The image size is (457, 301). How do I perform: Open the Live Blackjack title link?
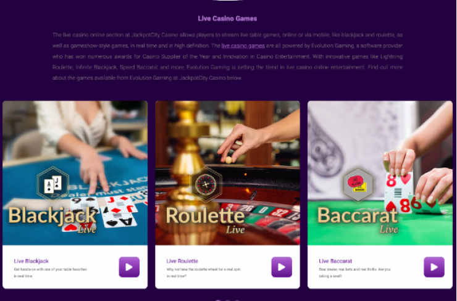(31, 261)
